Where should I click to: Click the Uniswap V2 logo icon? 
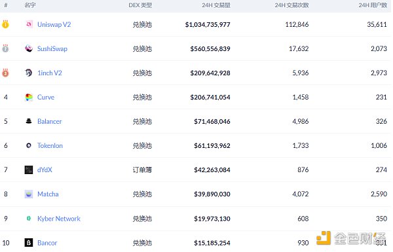pyautogui.click(x=29, y=24)
